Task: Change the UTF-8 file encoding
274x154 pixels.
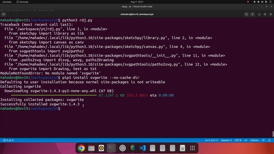Action: tap(238, 140)
